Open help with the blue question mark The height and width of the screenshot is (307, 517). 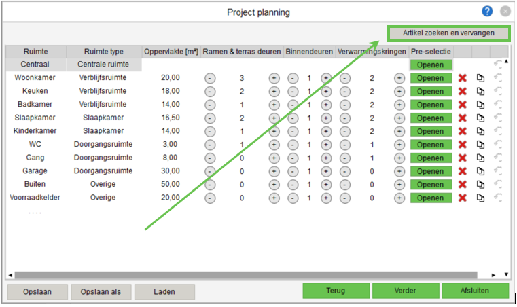click(487, 11)
